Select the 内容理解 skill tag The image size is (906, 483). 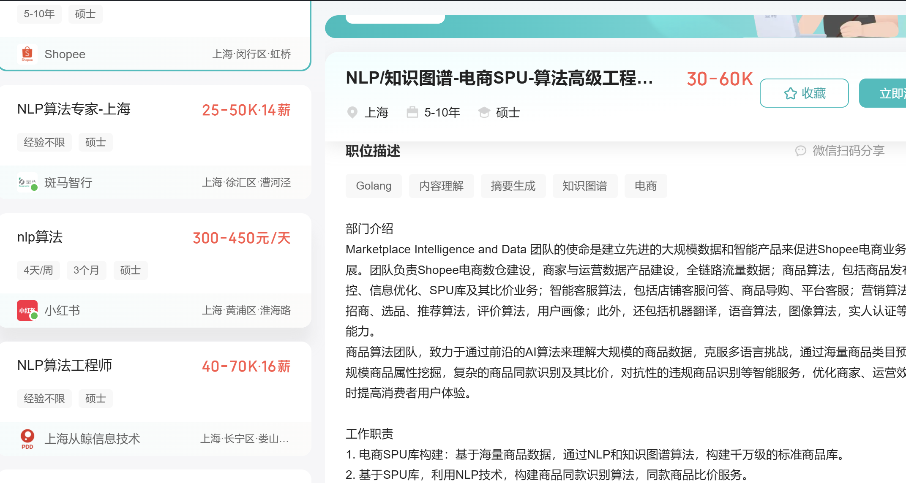pos(441,186)
